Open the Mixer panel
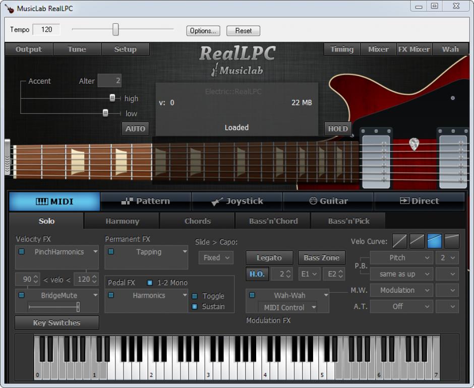 click(x=378, y=49)
